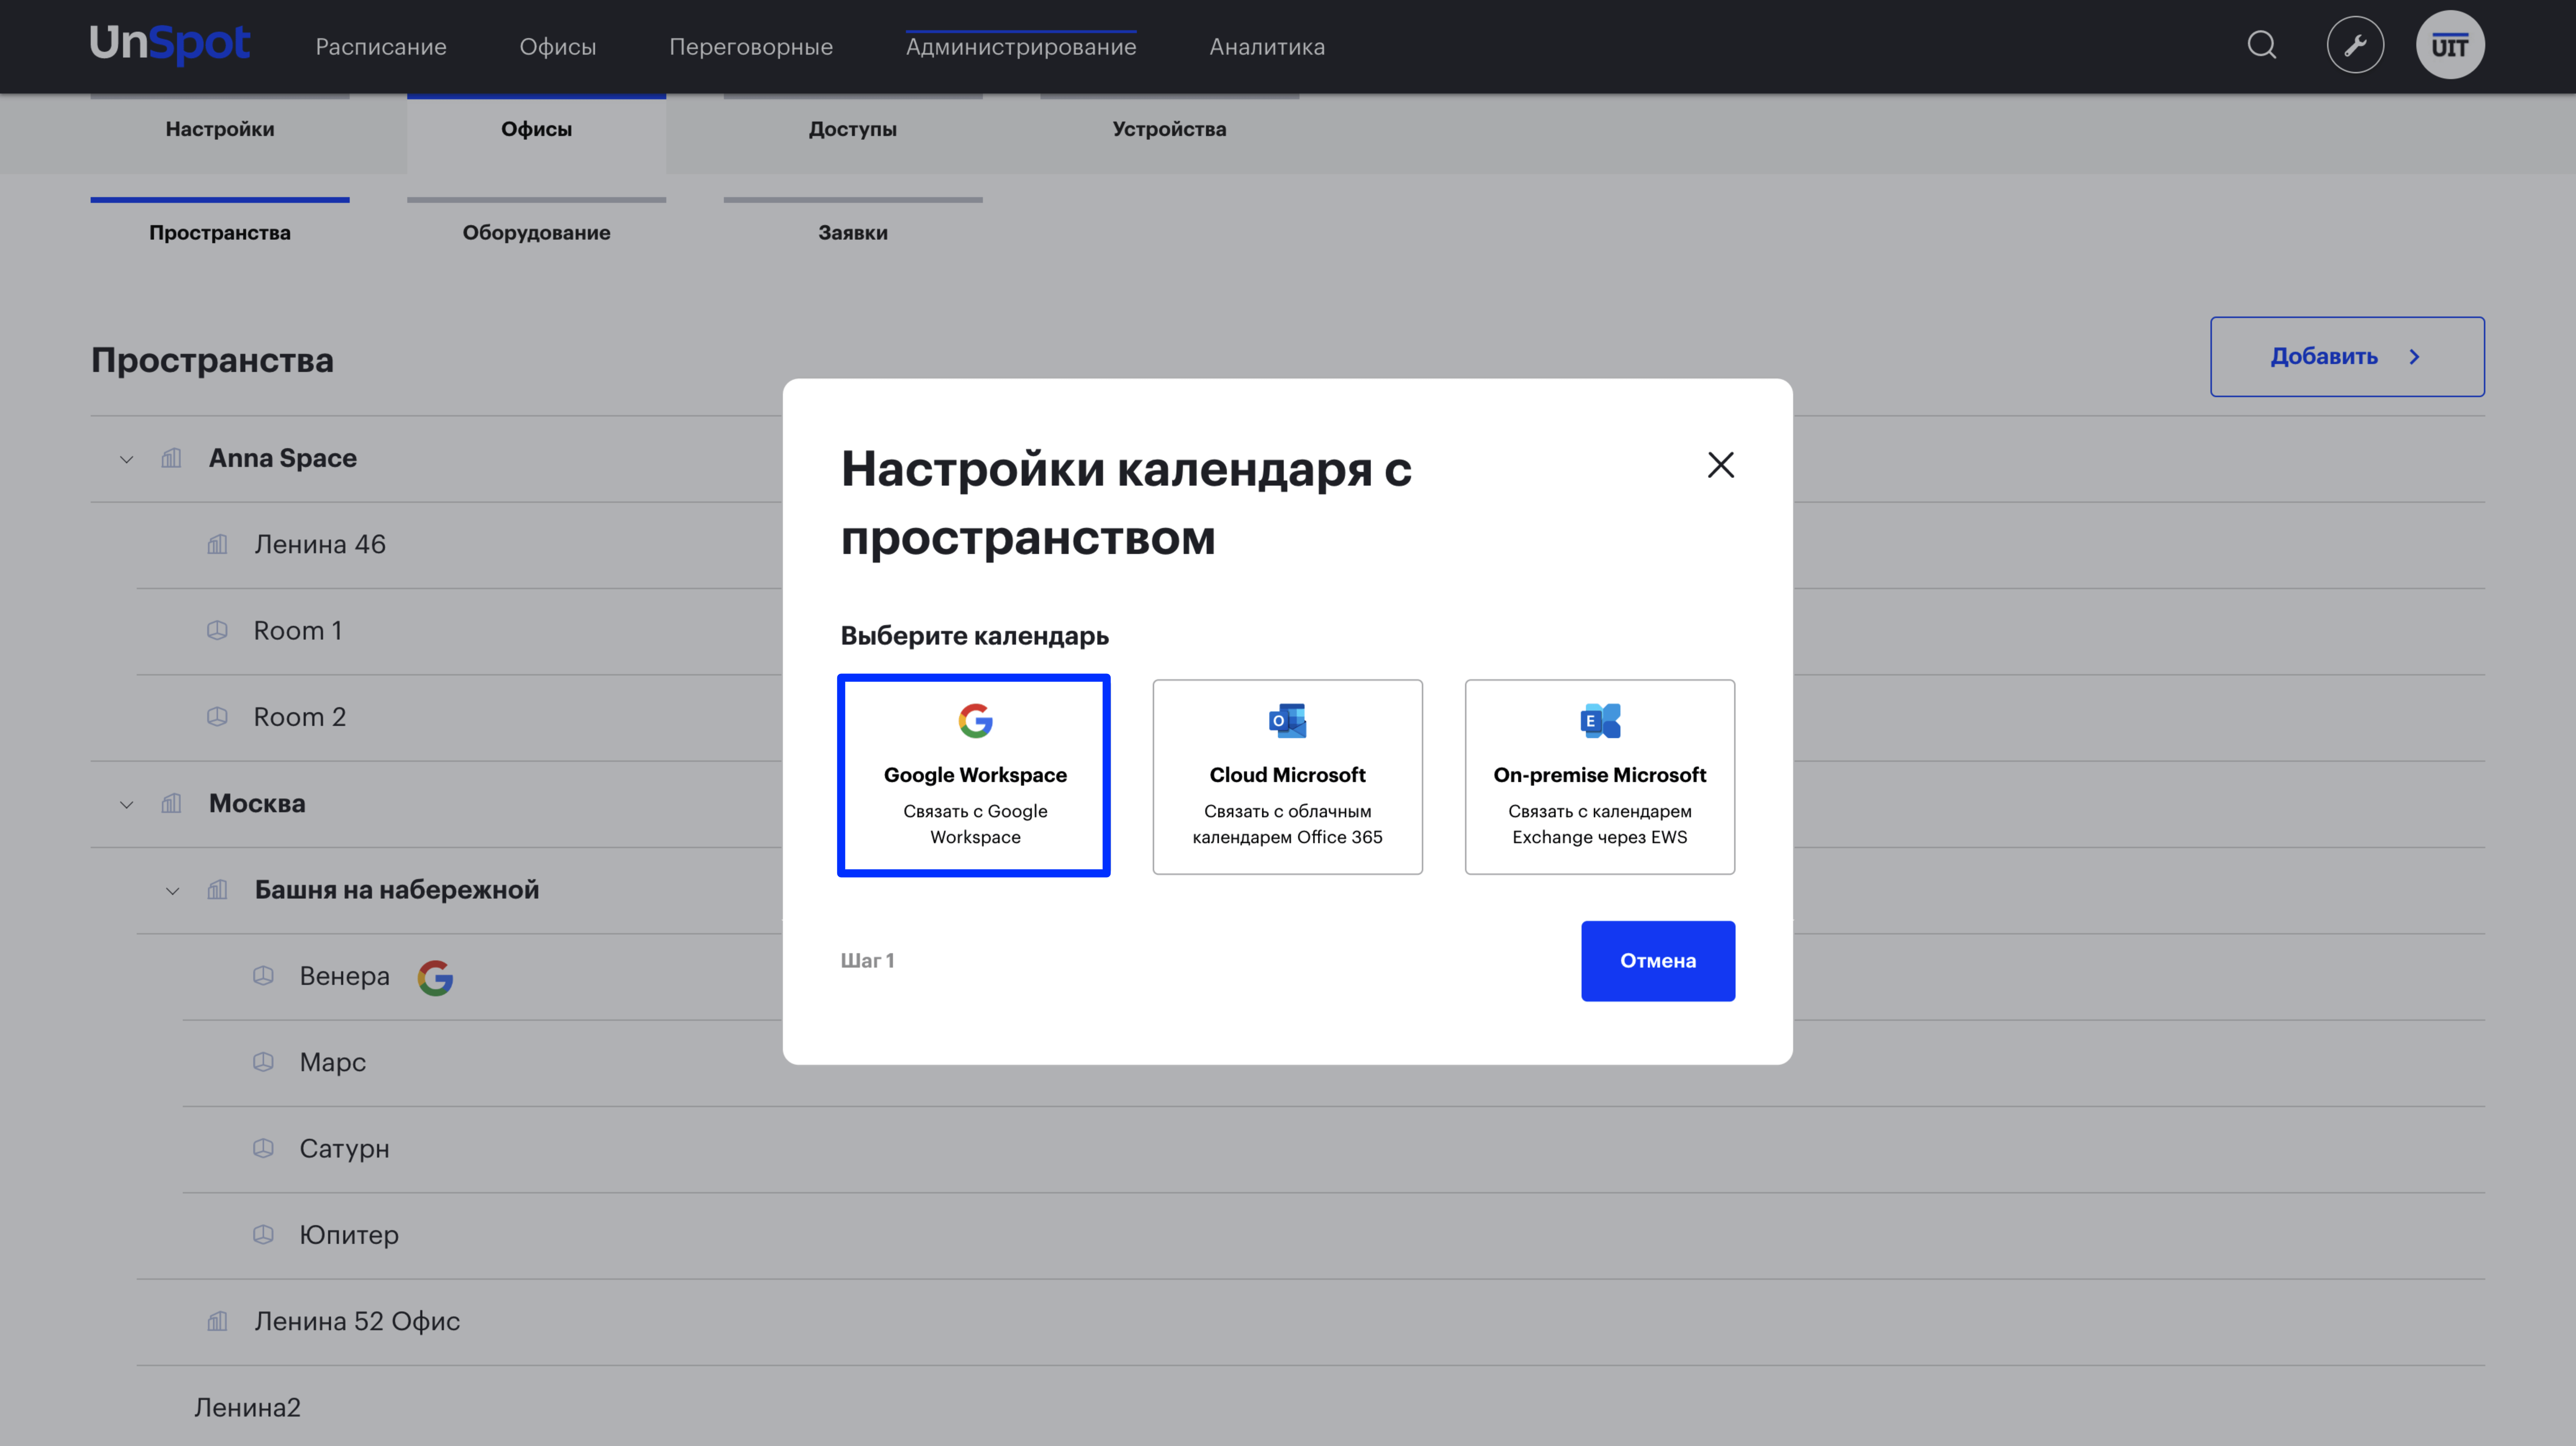This screenshot has width=2576, height=1446.
Task: Click the room icon beside Марс
Action: 263,1062
